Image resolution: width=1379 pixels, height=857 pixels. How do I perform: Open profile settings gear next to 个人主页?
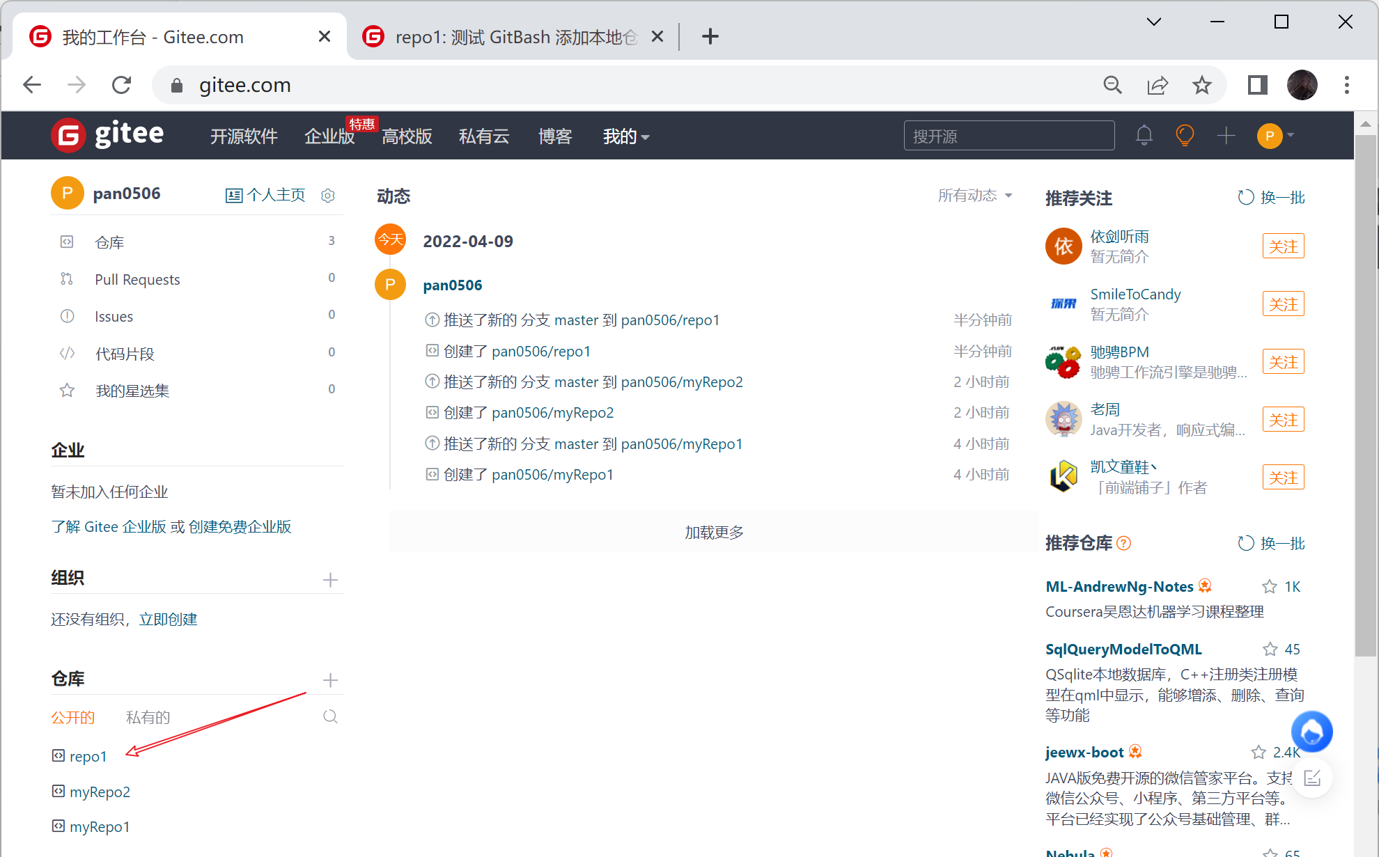[328, 196]
